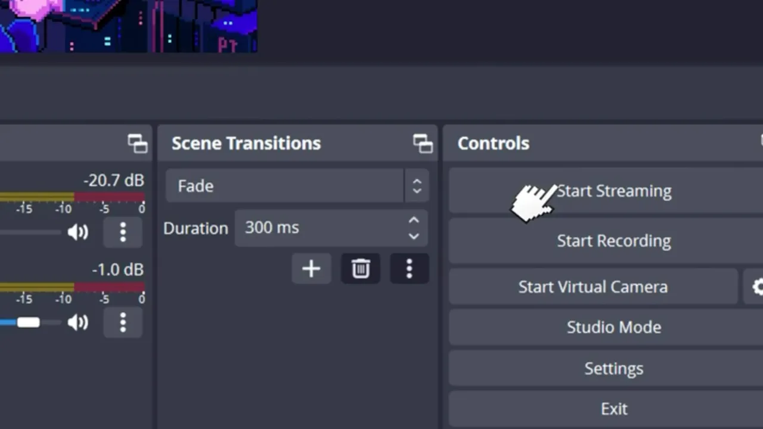Open the Fade transition dropdown
Screen dimensions: 763x429
coord(296,186)
